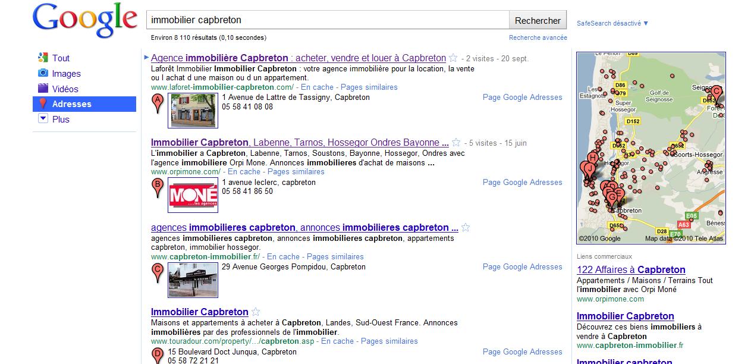Click the Moné agency logo thumbnail
The width and height of the screenshot is (751, 364).
pyautogui.click(x=193, y=196)
